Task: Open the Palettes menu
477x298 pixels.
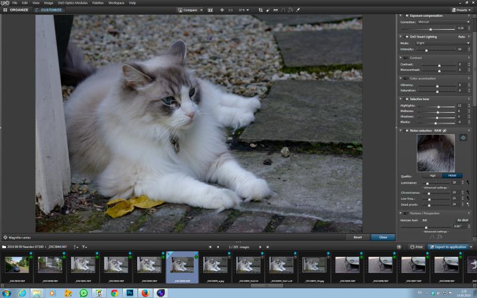Action: click(x=98, y=3)
